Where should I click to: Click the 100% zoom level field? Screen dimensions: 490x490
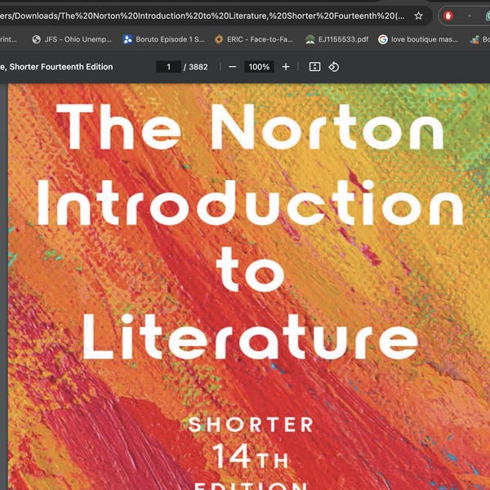pos(259,67)
